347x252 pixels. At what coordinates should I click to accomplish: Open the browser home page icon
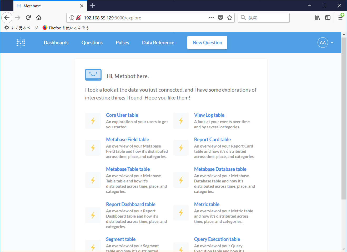click(39, 18)
